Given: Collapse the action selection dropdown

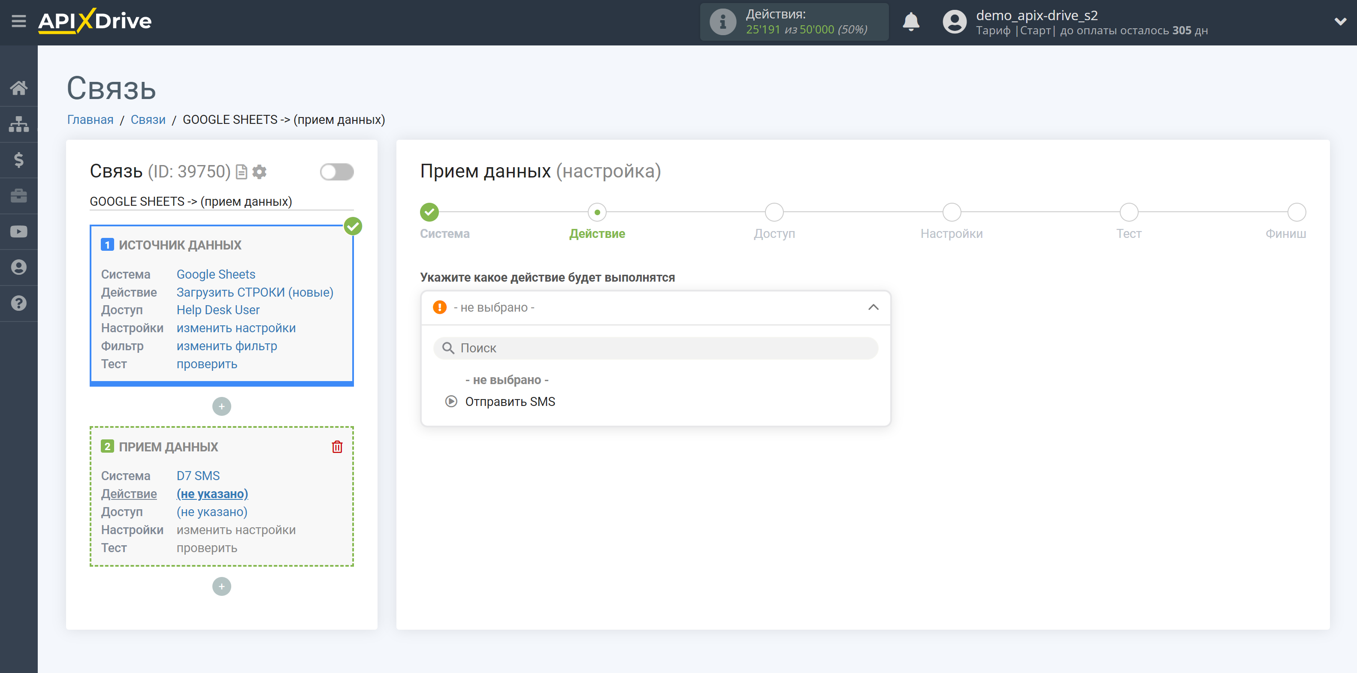Looking at the screenshot, I should click(655, 307).
